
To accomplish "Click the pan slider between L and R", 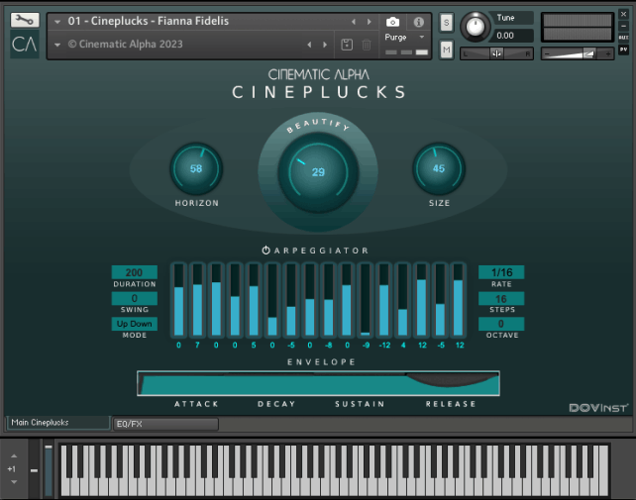I will 496,53.
